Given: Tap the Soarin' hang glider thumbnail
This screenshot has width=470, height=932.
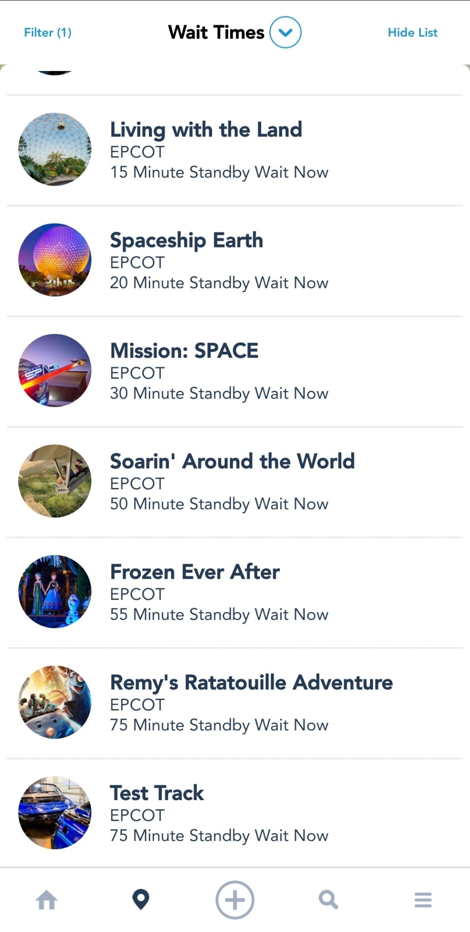Looking at the screenshot, I should tap(55, 481).
